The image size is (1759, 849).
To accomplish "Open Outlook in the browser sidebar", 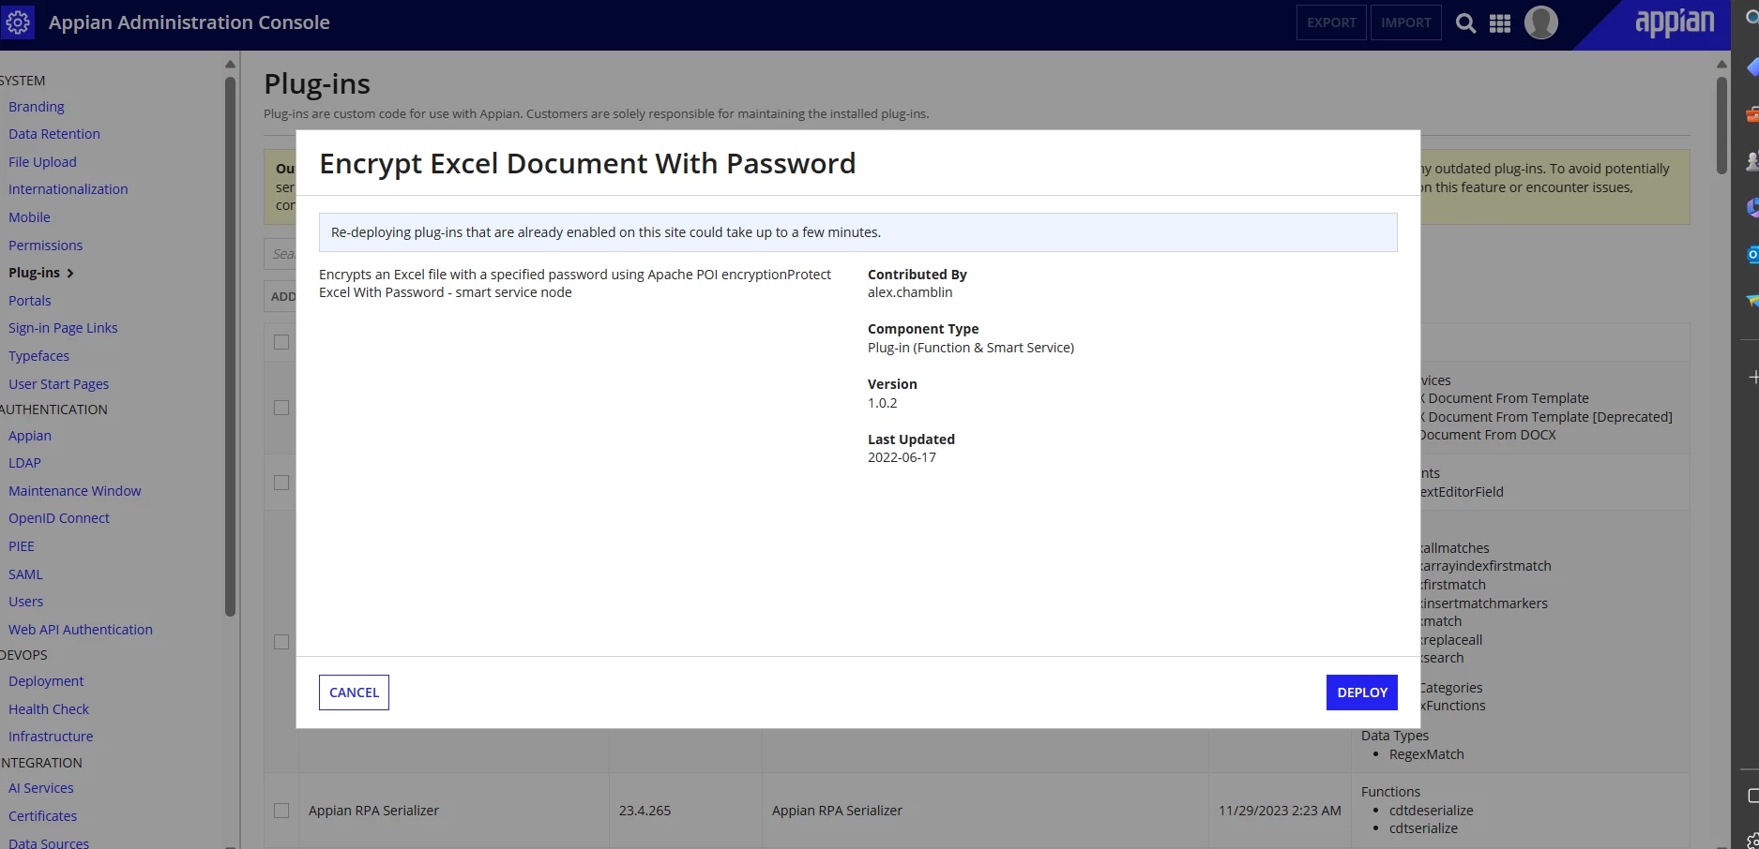I will [1751, 254].
